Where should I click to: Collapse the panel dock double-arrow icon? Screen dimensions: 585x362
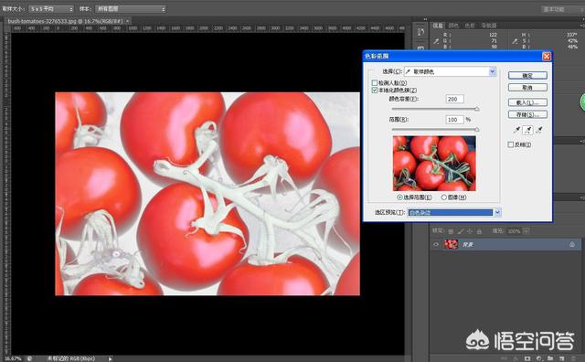point(425,19)
